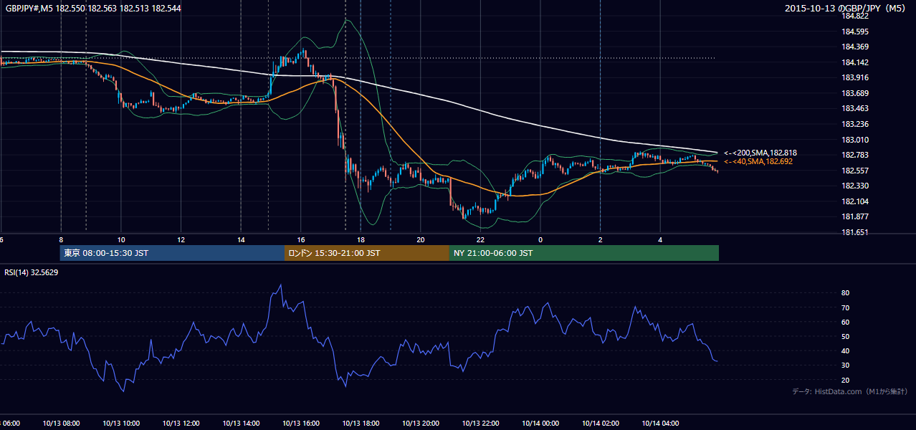The width and height of the screenshot is (916, 430).
Task: Click price level 182.104 on the axis
Action: tap(855, 201)
